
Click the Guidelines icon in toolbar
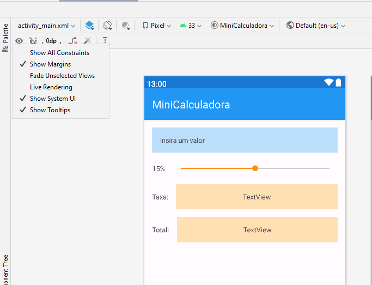tap(105, 41)
